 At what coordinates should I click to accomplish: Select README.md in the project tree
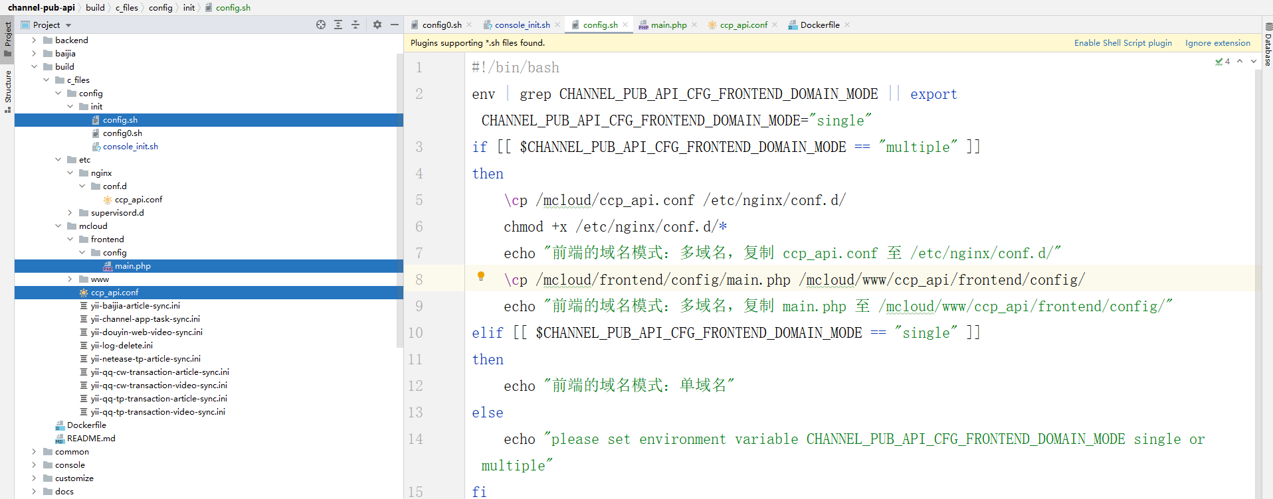(91, 439)
